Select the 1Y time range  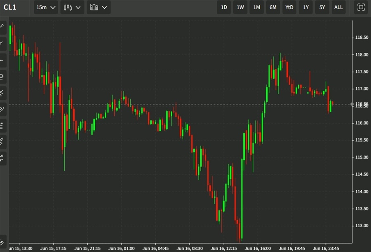pos(306,7)
